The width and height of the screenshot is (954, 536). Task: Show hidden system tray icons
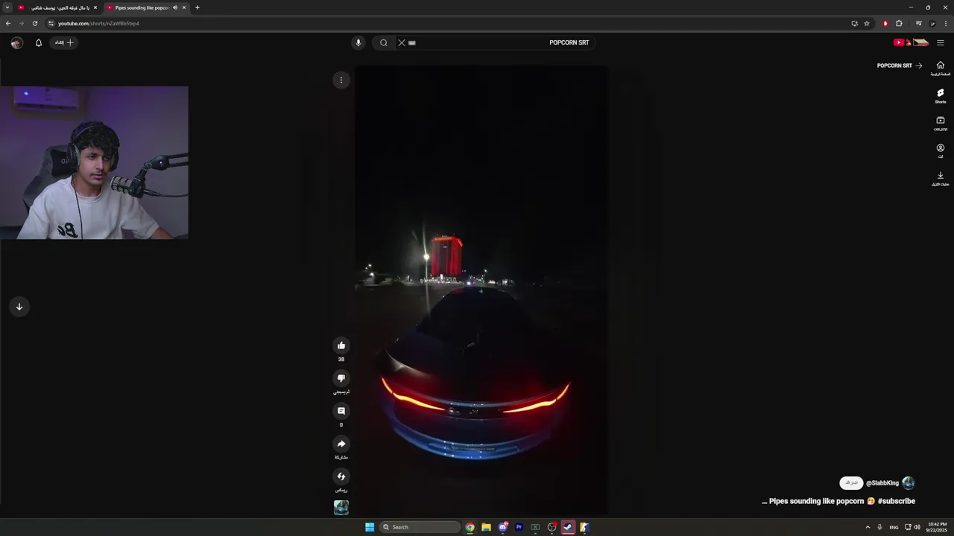tap(868, 527)
